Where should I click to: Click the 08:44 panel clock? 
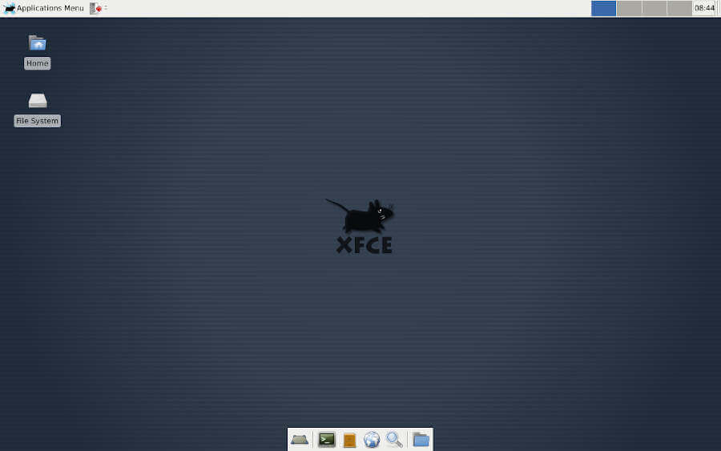click(704, 8)
